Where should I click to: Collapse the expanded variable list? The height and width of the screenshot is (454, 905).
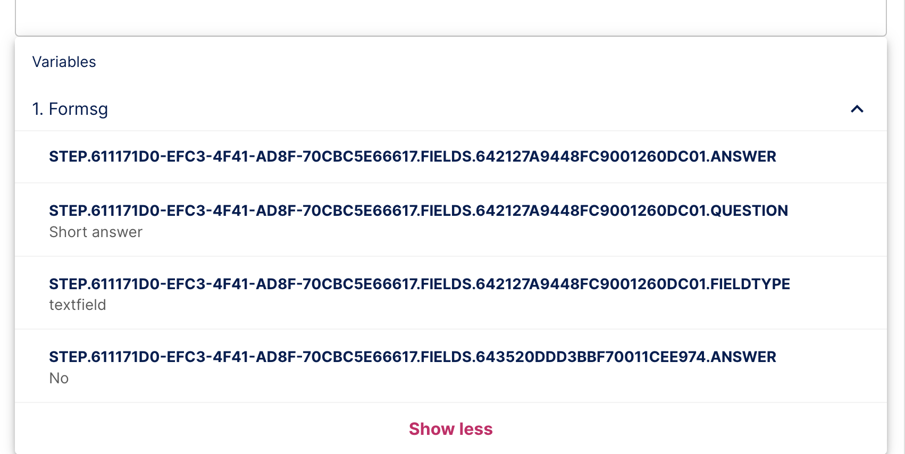[450, 428]
